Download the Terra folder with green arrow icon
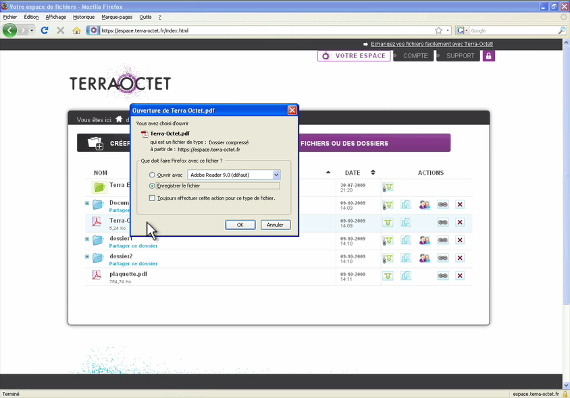This screenshot has height=398, width=570. [388, 188]
